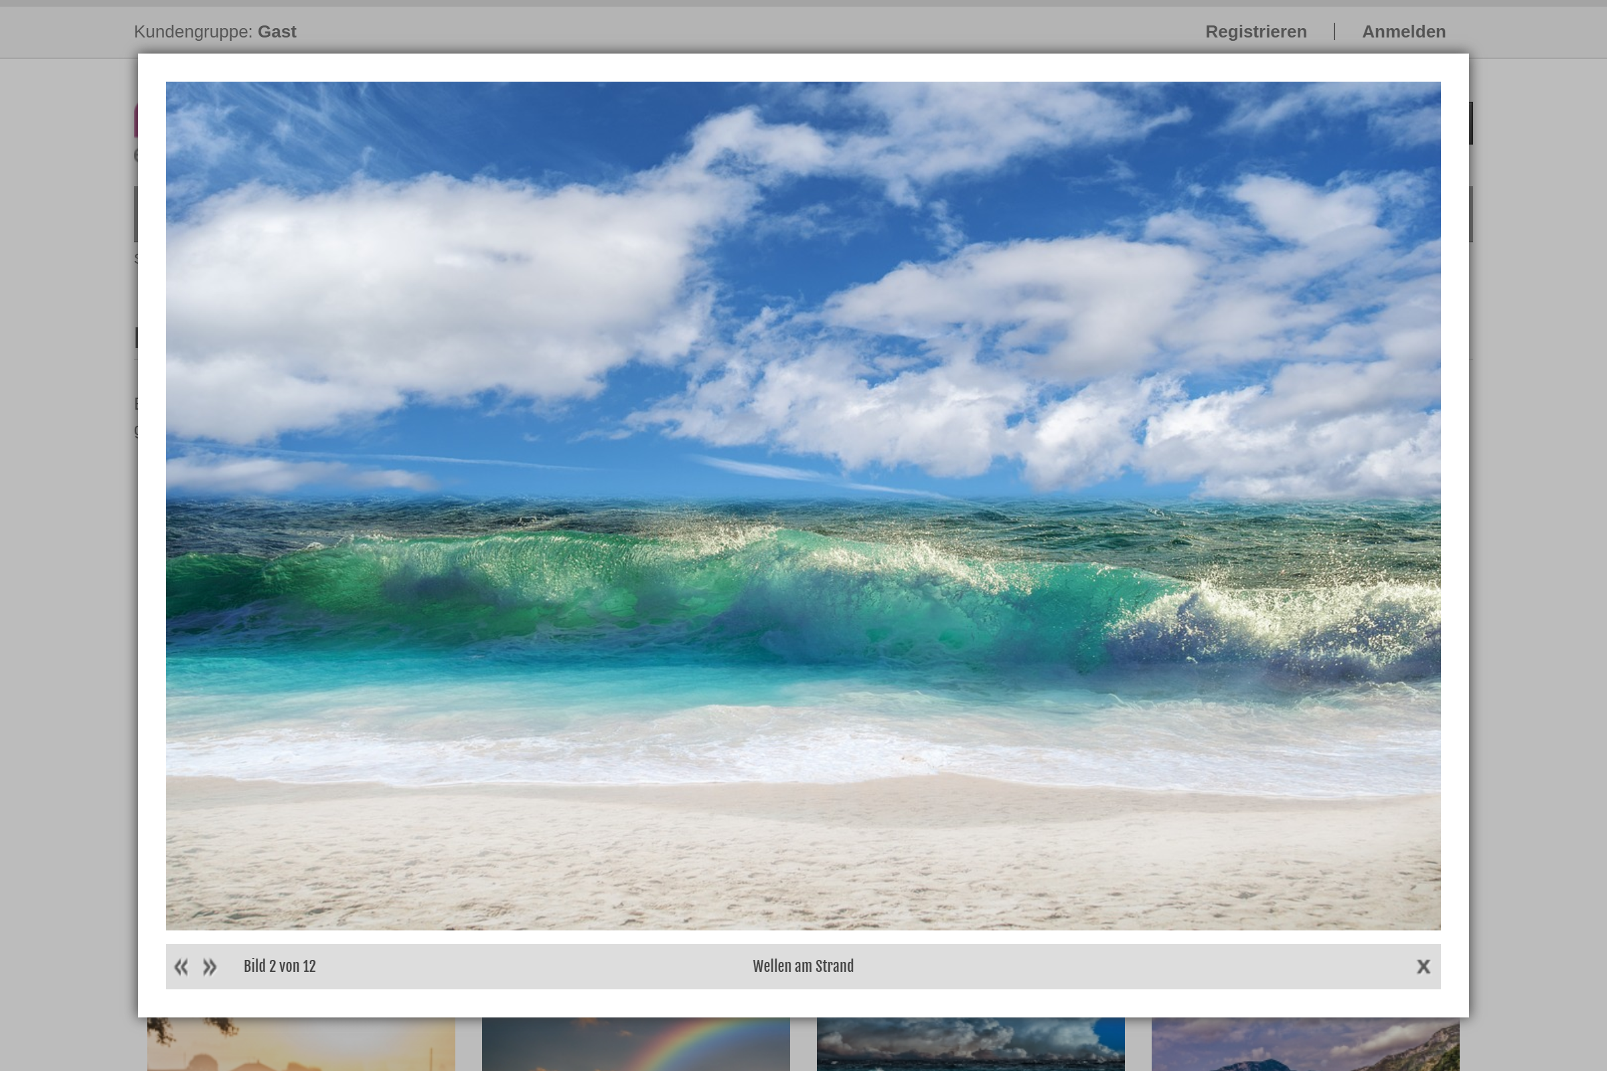The height and width of the screenshot is (1071, 1607).
Task: Click the 'Bild 2 von 12' counter
Action: pyautogui.click(x=279, y=967)
